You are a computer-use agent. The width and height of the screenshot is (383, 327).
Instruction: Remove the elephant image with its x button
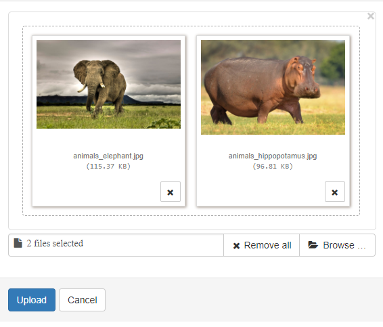(171, 192)
